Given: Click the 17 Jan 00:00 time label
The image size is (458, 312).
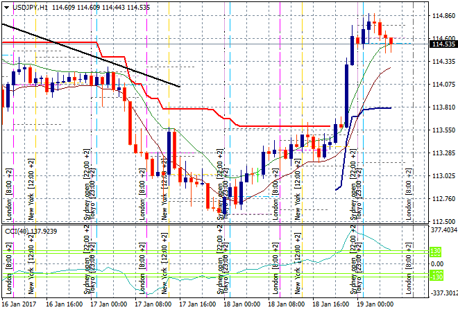Looking at the screenshot, I should (108, 304).
